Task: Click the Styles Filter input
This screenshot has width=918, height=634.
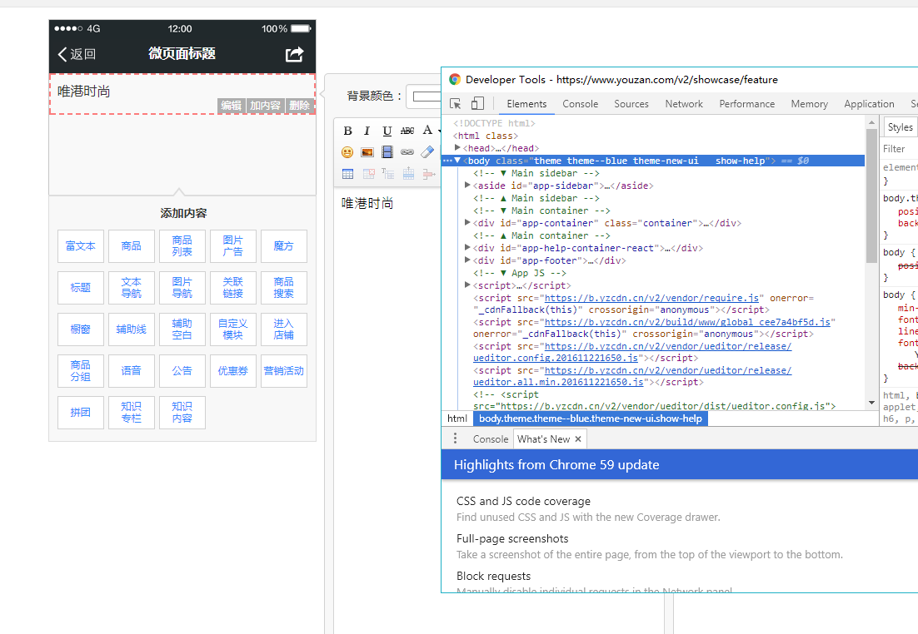Action: tap(899, 149)
